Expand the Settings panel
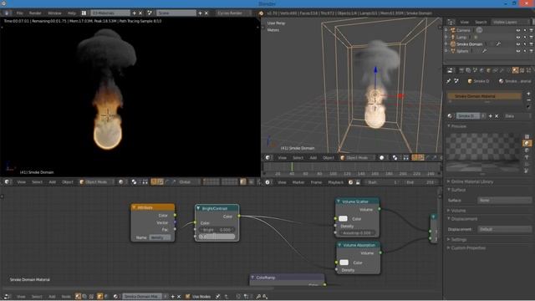This screenshot has height=301, width=535. (x=457, y=240)
